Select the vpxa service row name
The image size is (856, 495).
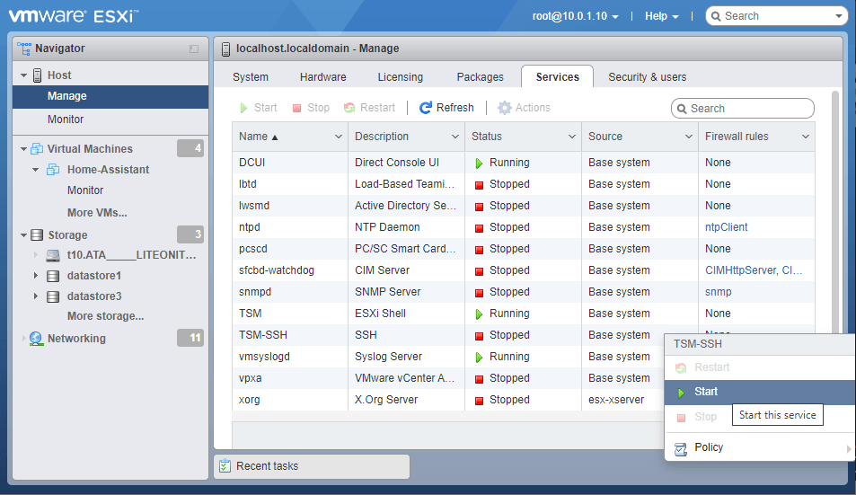click(250, 378)
